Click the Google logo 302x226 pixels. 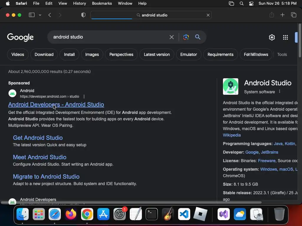tap(20, 37)
